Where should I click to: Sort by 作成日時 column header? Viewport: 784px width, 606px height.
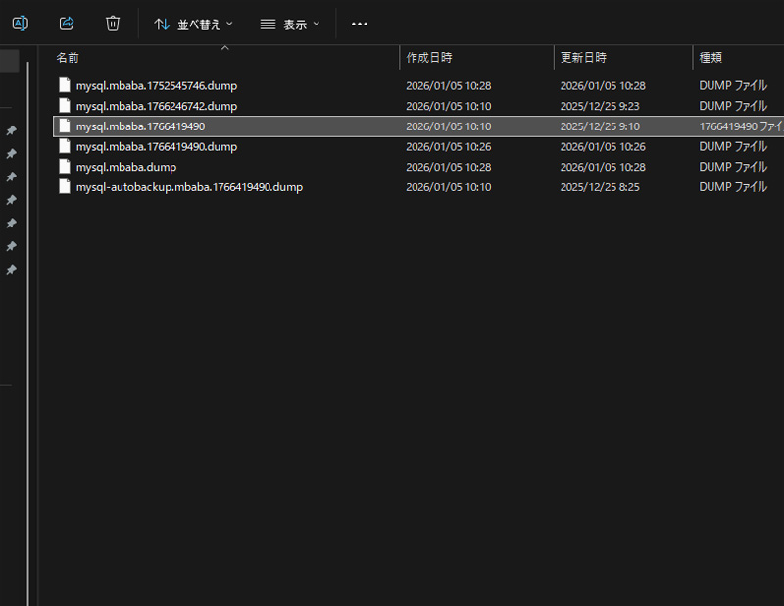pos(429,58)
